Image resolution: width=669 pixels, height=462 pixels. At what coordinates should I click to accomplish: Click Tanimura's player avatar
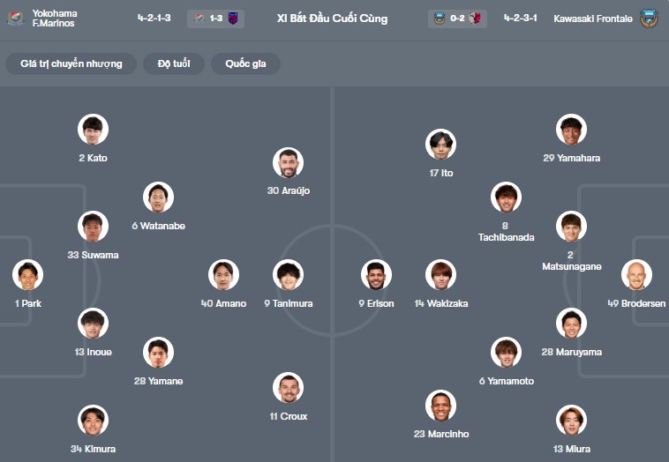coord(288,275)
